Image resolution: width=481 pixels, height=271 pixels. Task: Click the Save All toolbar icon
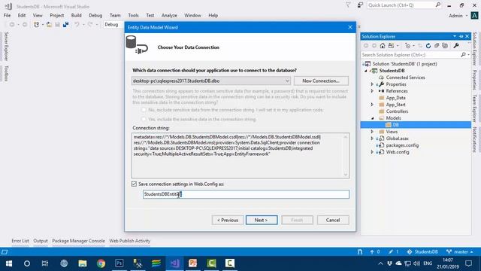click(x=65, y=25)
